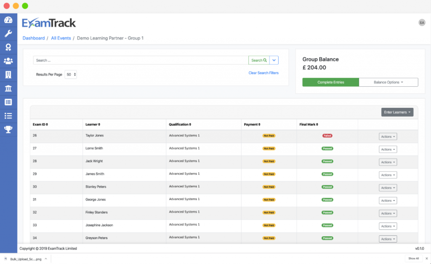Go to Dashboard breadcrumb link
This screenshot has height=264, width=431.
pos(34,38)
